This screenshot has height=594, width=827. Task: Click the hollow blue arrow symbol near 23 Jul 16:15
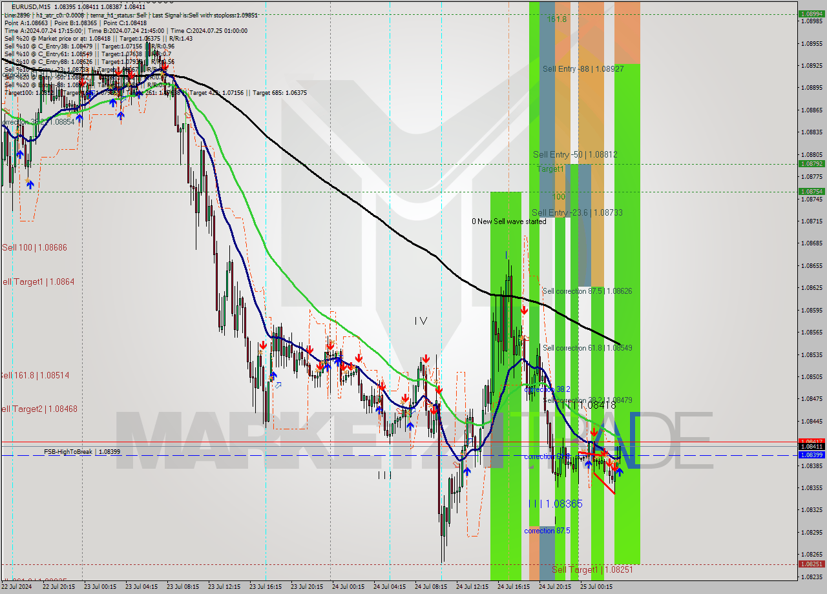tap(278, 385)
